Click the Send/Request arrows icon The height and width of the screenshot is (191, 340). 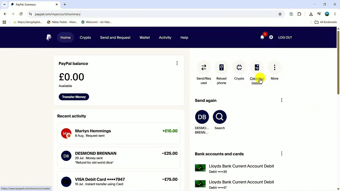click(204, 68)
